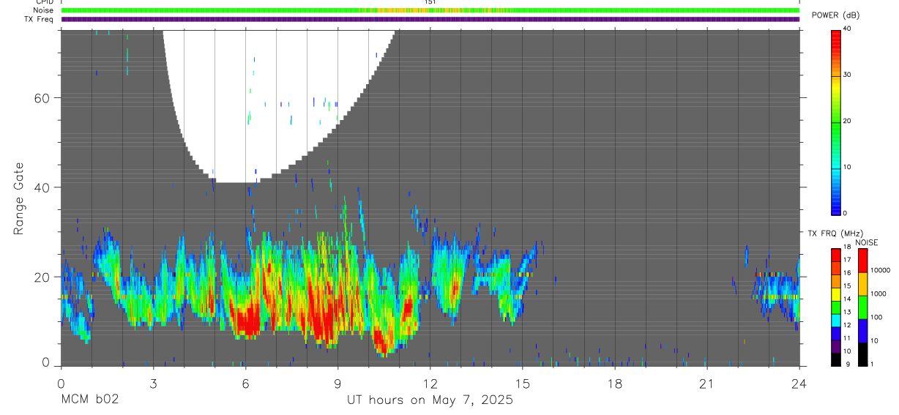Click the 3 tick label on time axis
This screenshot has width=899, height=415.
(153, 384)
